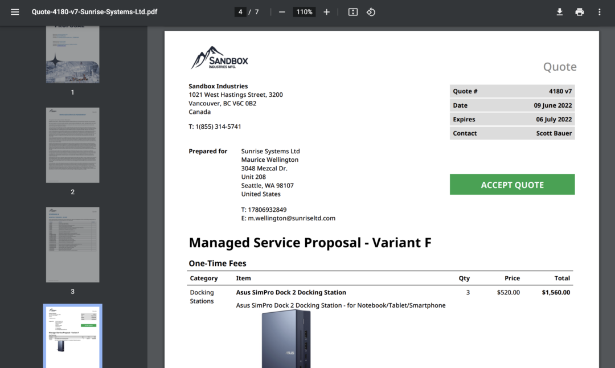This screenshot has width=615, height=368.
Task: Click the recipient phone 17806932849
Action: click(267, 210)
